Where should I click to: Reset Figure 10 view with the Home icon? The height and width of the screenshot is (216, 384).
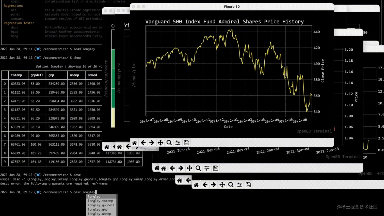(x=135, y=143)
